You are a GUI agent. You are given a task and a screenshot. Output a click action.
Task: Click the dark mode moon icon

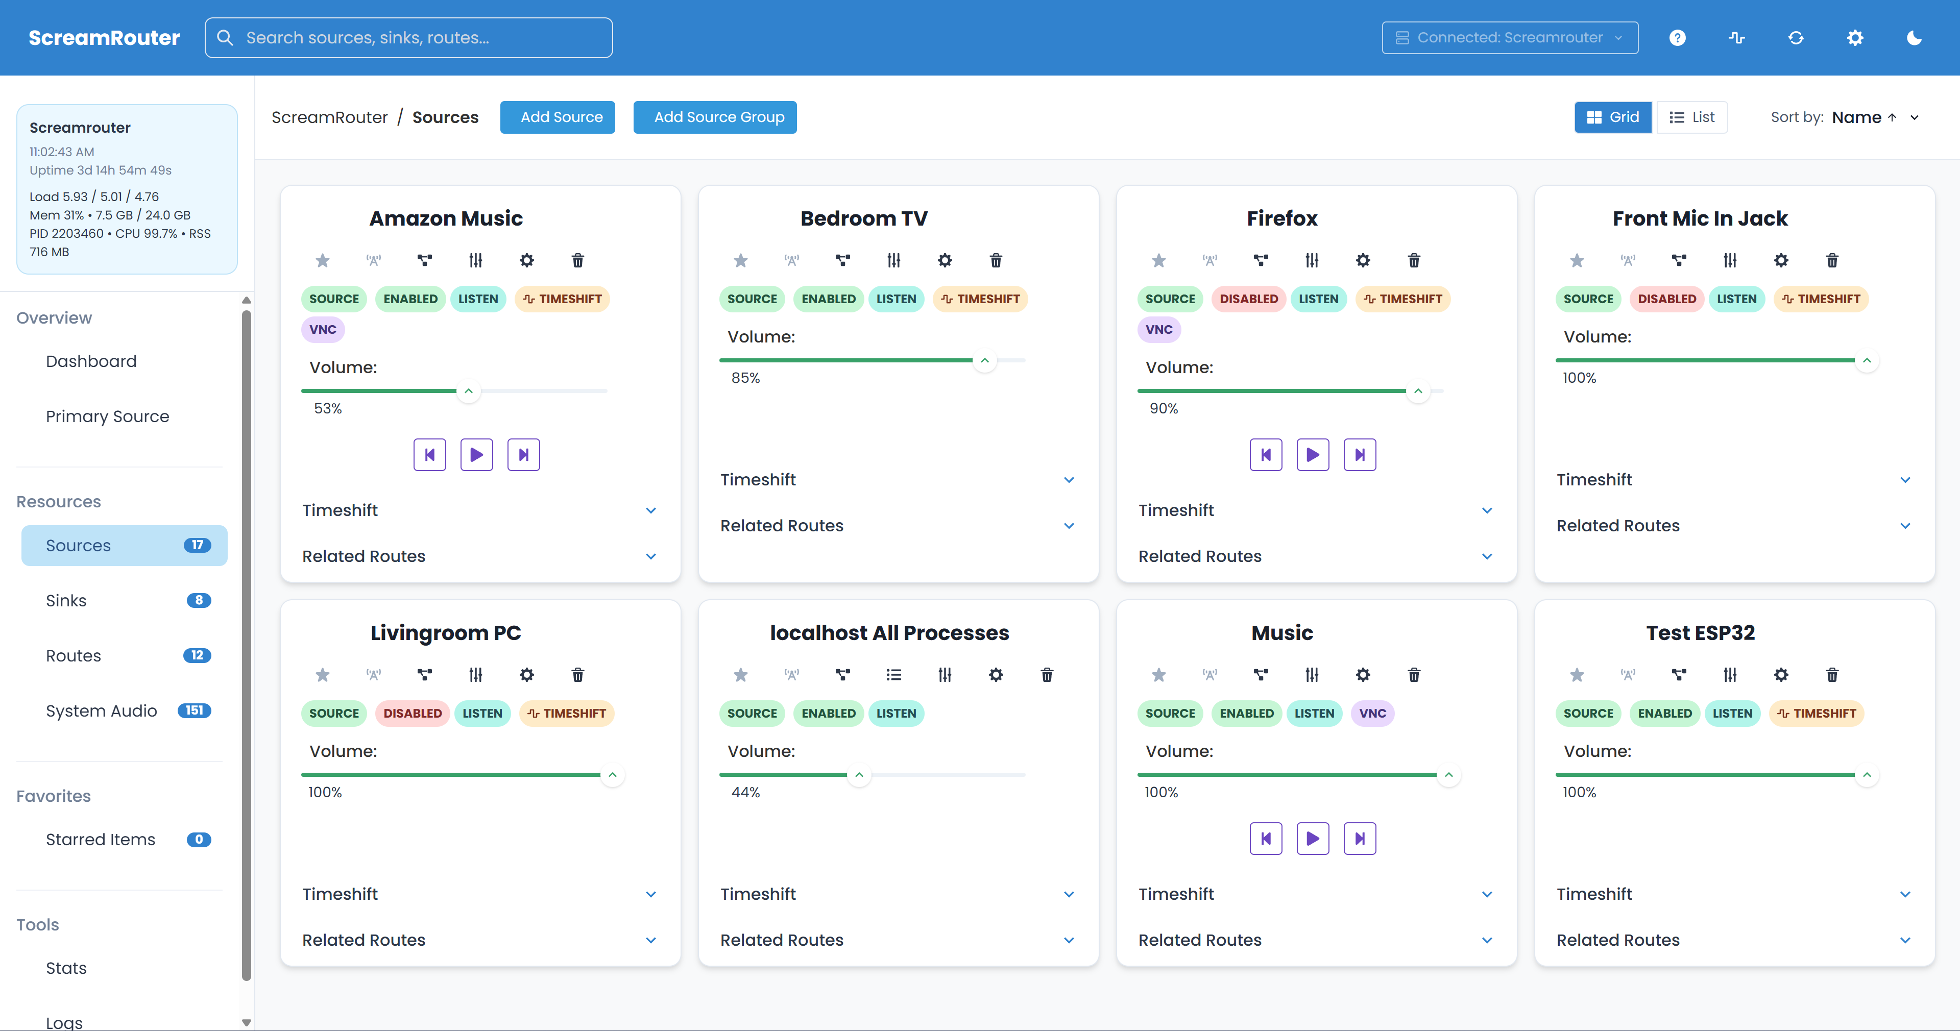(x=1914, y=37)
